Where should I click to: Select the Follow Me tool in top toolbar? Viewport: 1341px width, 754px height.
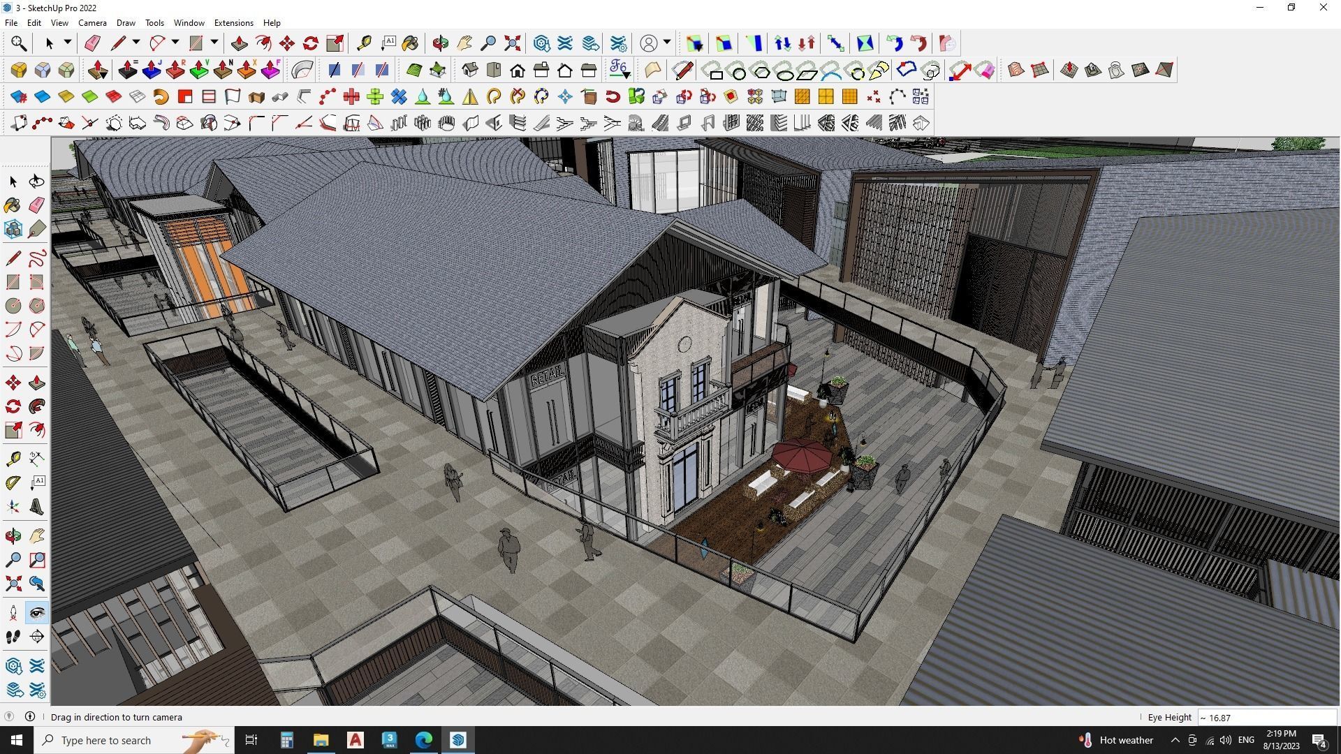[263, 43]
